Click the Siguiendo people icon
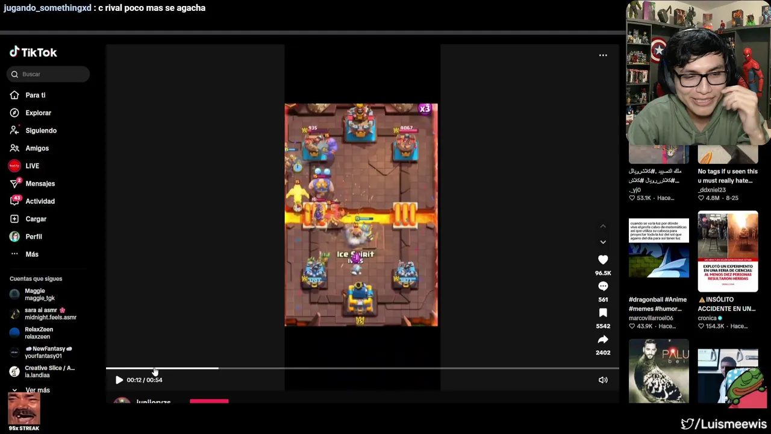Image resolution: width=771 pixels, height=434 pixels. (x=14, y=130)
